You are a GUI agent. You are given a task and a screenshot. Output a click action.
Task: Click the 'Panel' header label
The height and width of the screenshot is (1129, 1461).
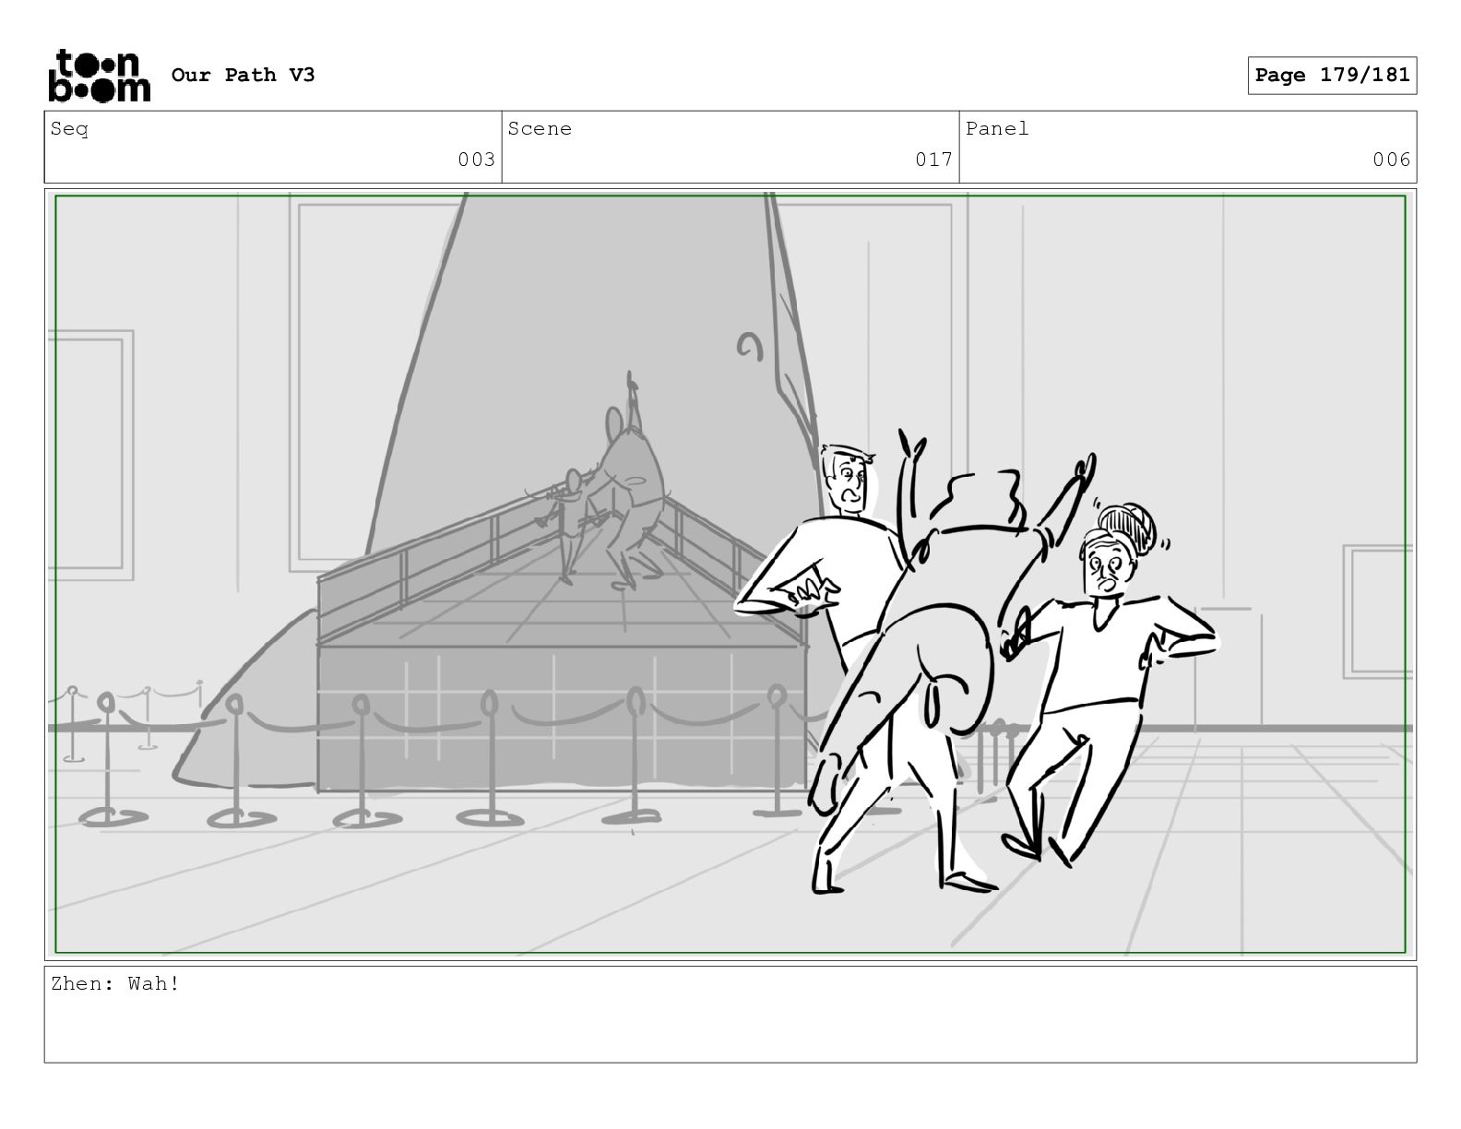(x=997, y=129)
